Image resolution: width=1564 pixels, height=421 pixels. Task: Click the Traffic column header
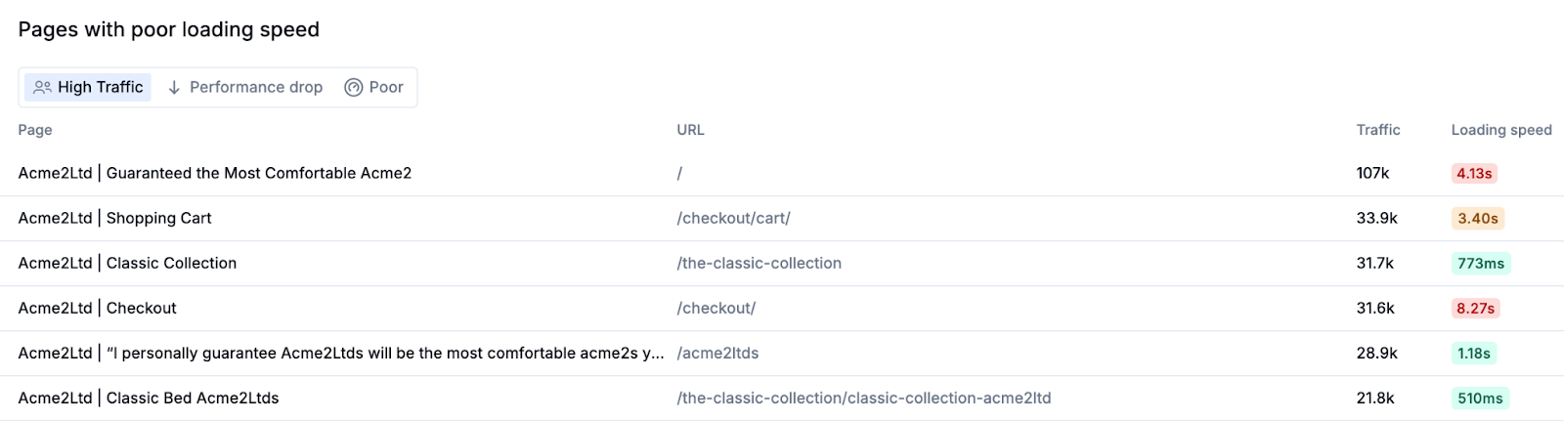[x=1377, y=130]
